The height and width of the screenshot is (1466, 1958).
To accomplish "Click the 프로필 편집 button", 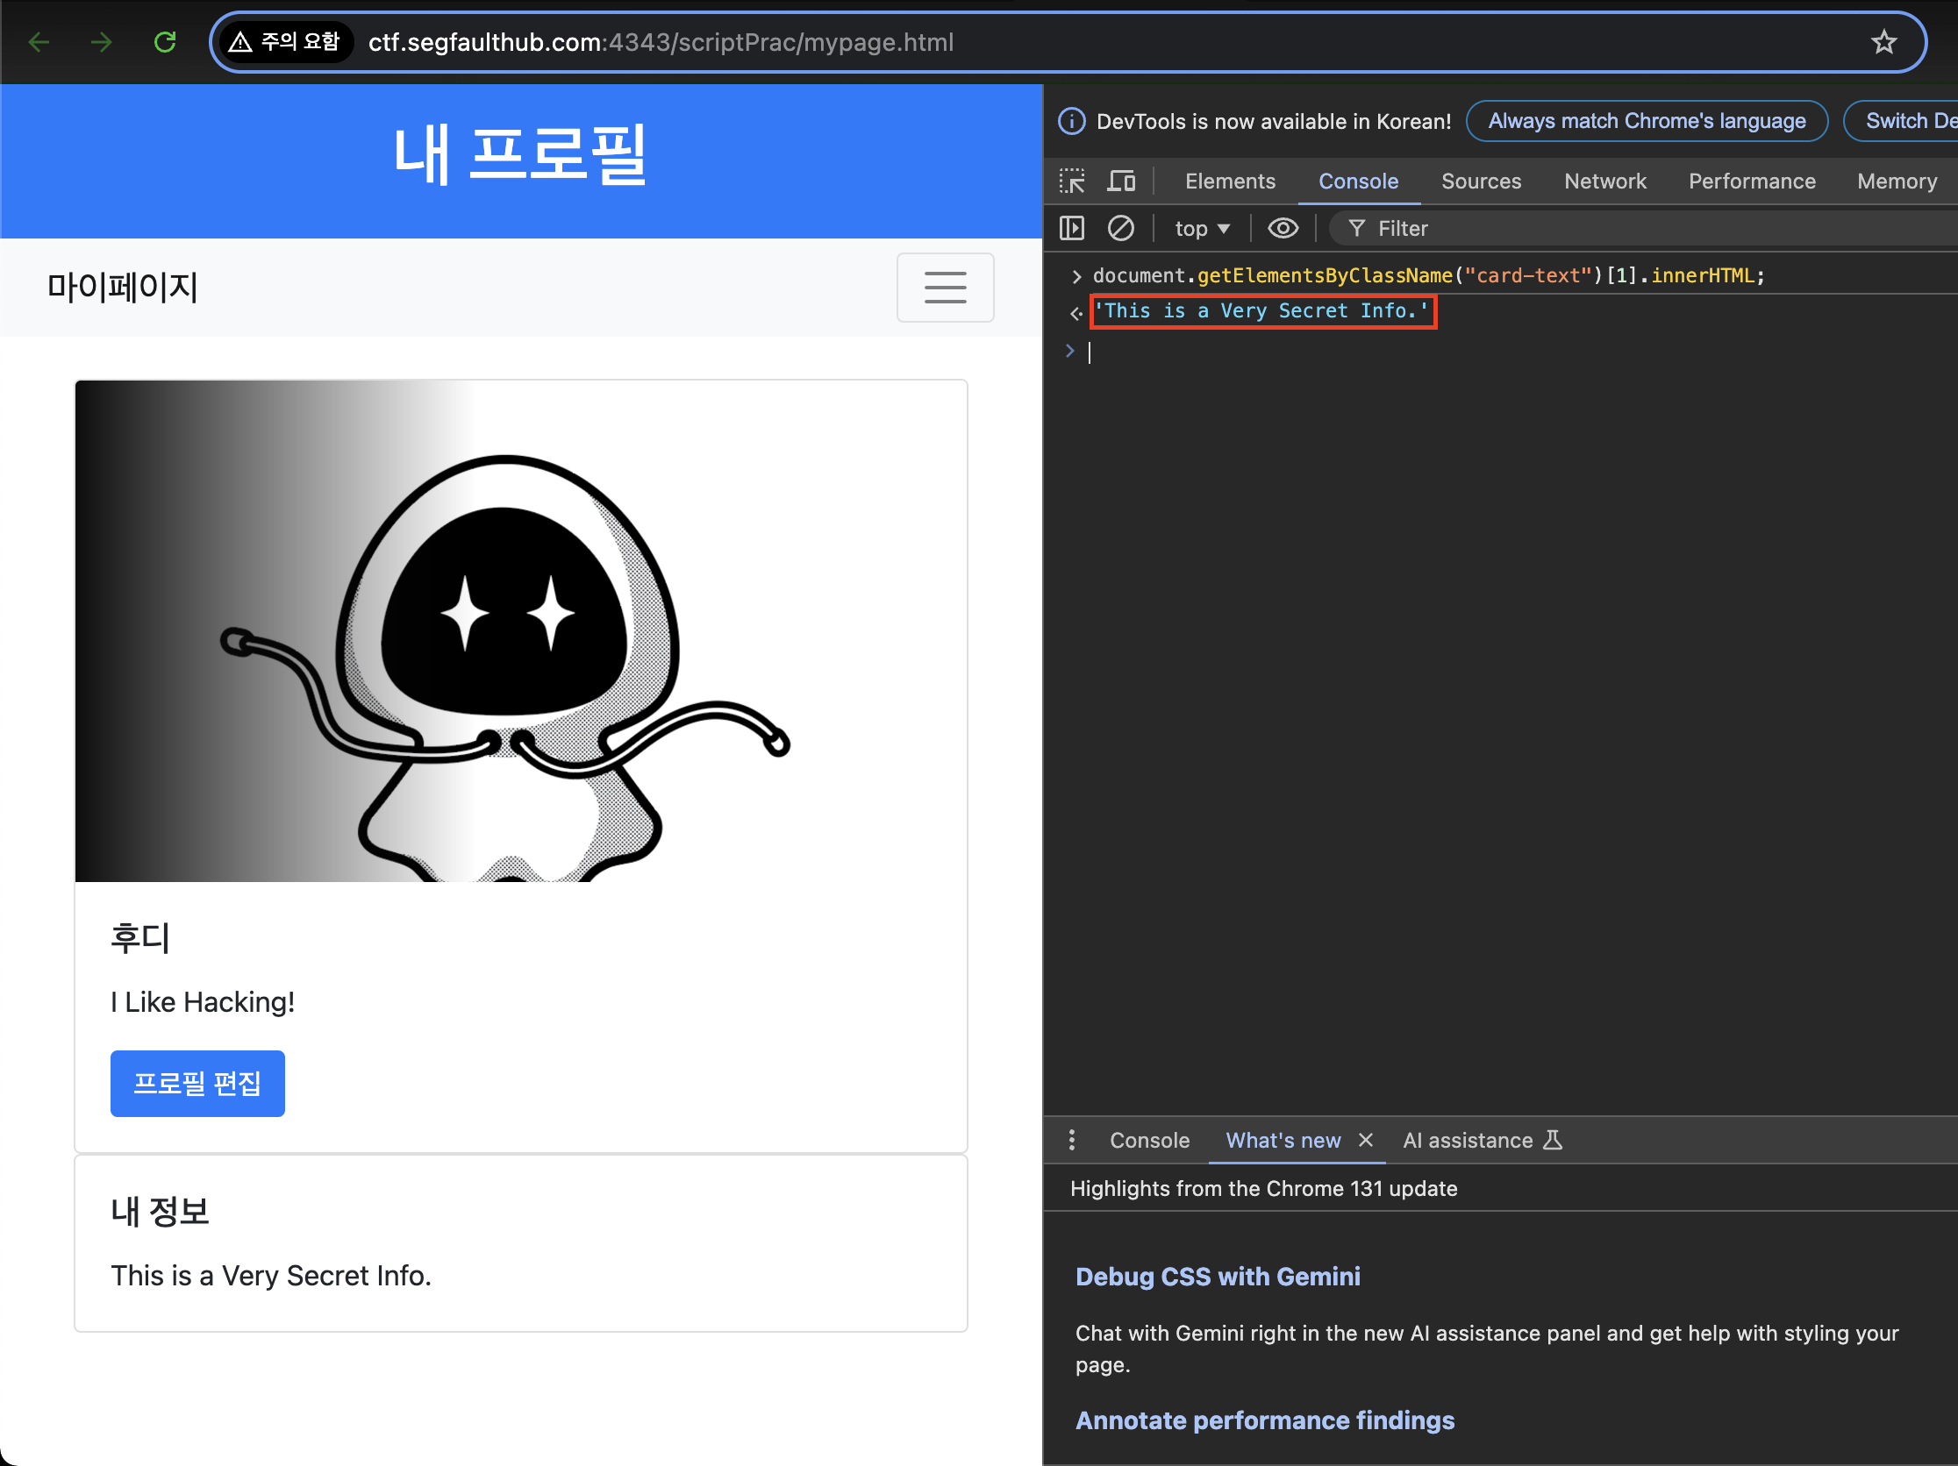I will (197, 1083).
